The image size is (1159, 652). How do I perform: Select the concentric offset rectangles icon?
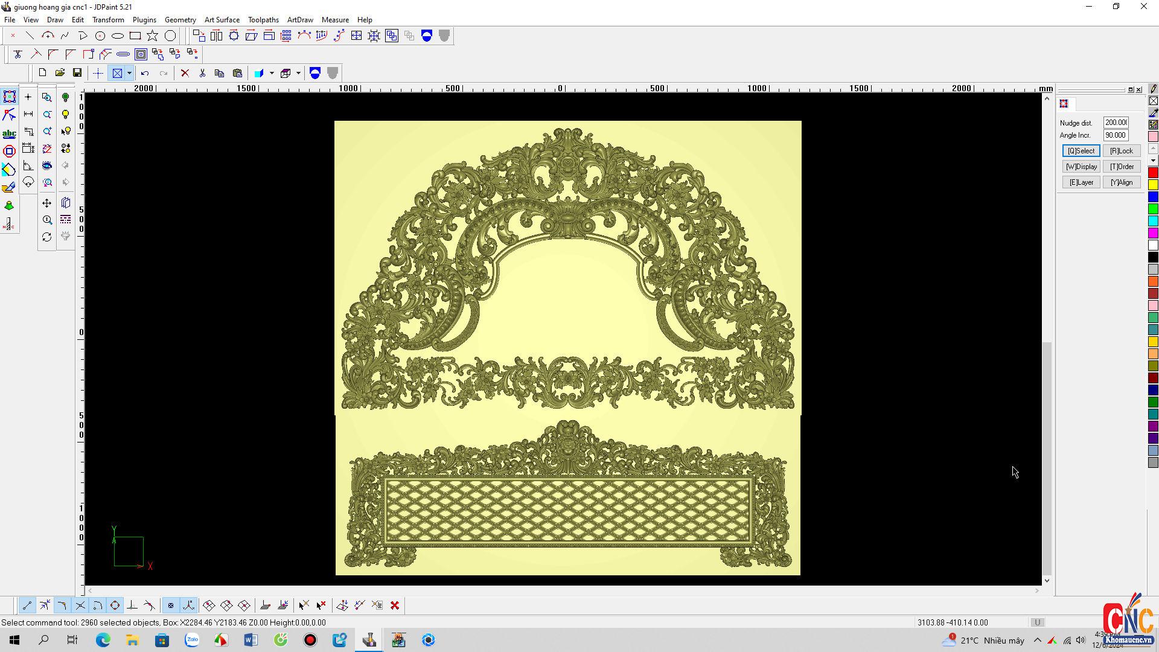pos(141,54)
